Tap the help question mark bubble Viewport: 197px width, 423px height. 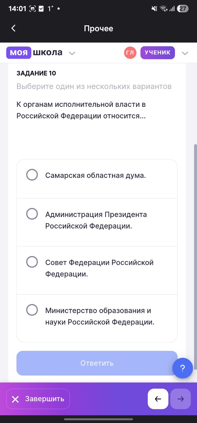coord(182,368)
